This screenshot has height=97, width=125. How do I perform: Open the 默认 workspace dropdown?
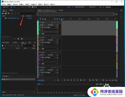(x=70, y=7)
